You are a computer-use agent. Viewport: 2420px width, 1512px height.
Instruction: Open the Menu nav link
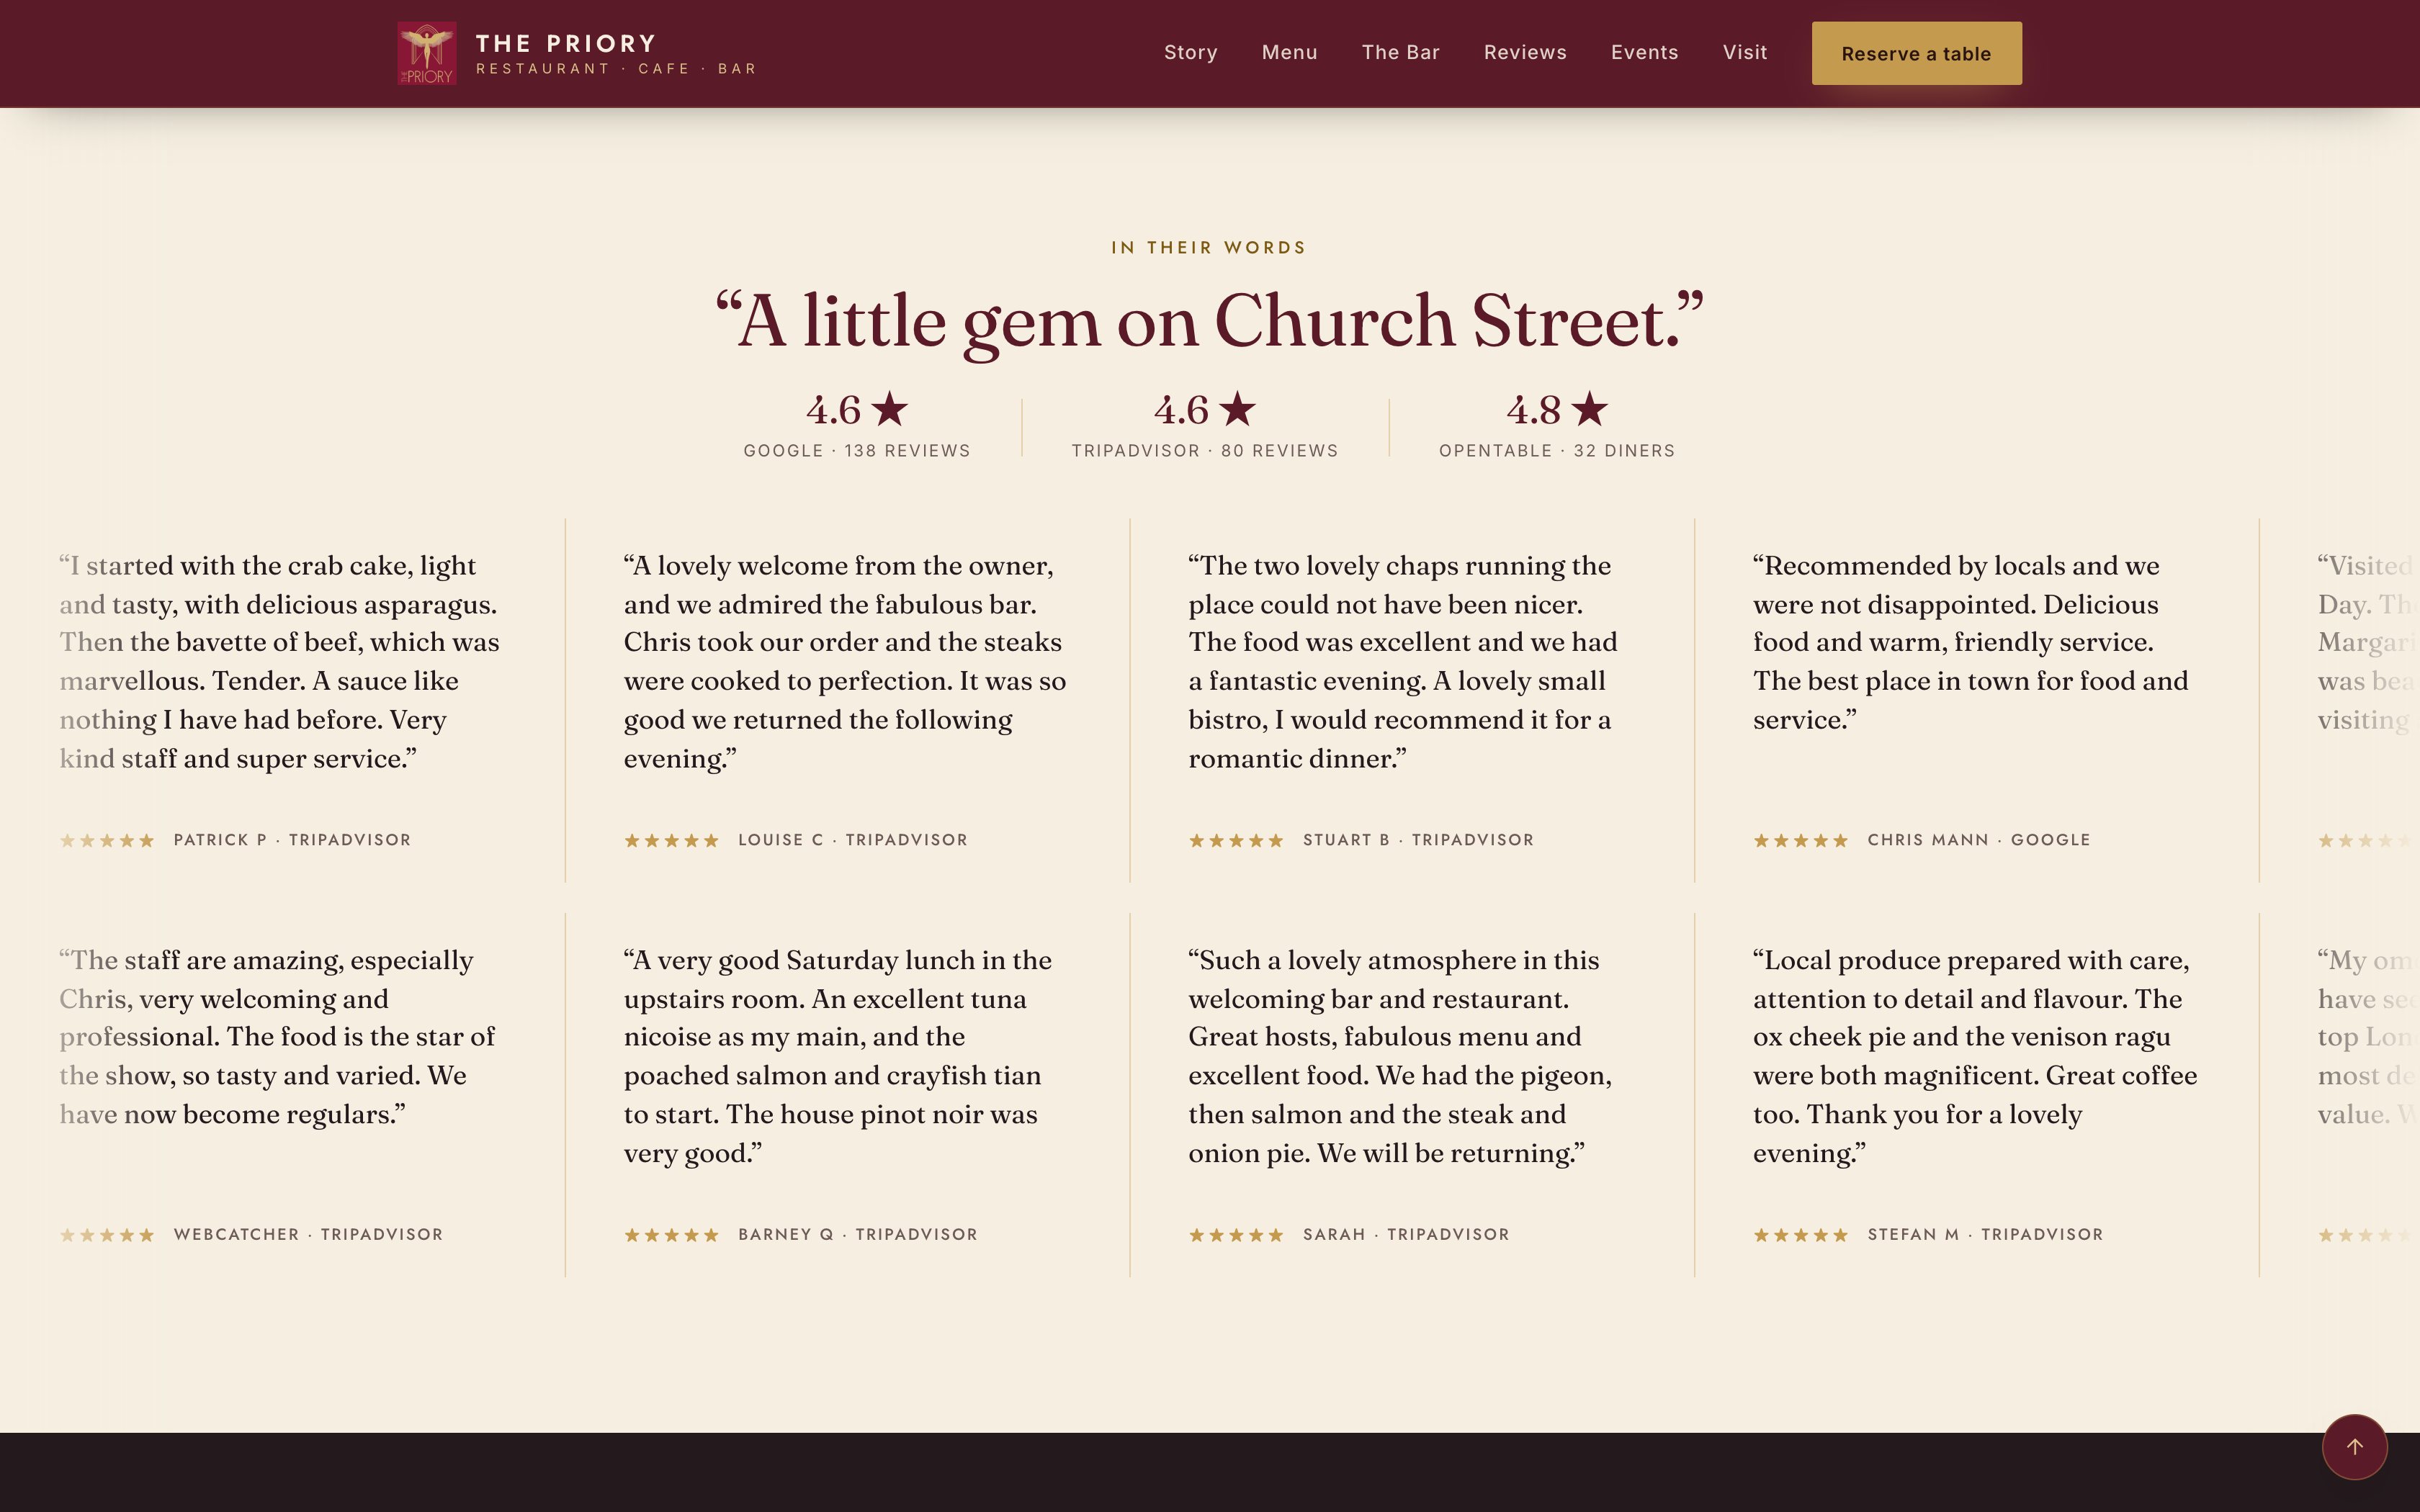click(1289, 52)
